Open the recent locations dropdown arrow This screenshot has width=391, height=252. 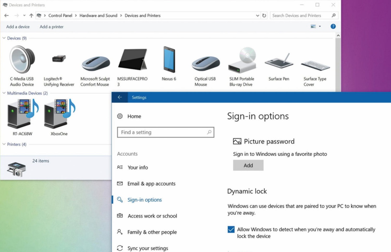[24, 16]
